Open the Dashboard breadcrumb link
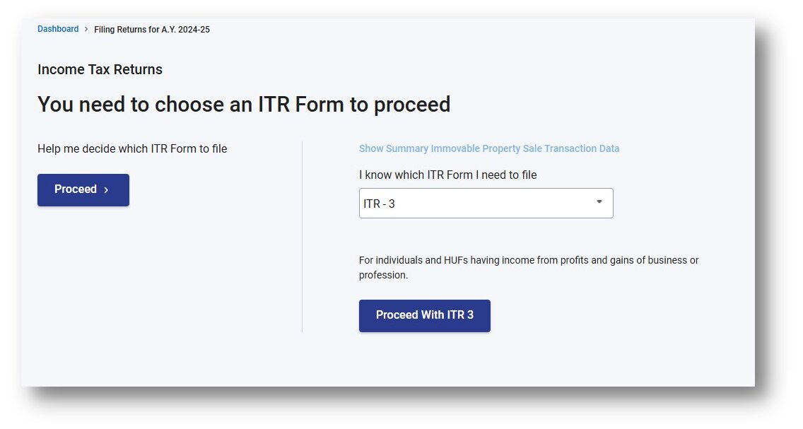Image resolution: width=803 pixels, height=429 pixels. tap(58, 28)
